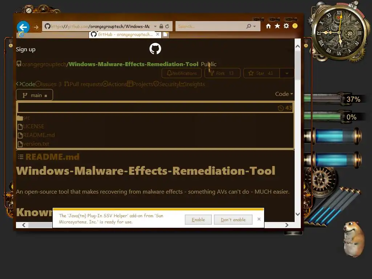Open a new tab
The height and width of the screenshot is (279, 372).
(166, 35)
